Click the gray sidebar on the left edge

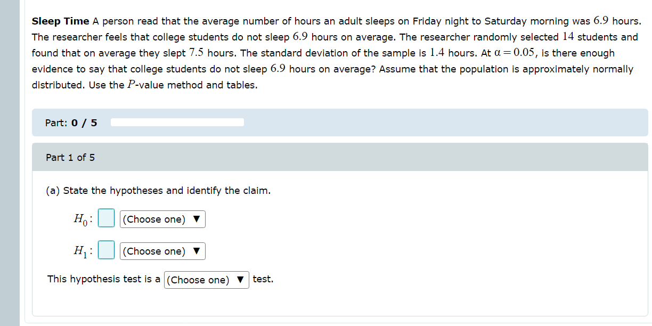8,160
